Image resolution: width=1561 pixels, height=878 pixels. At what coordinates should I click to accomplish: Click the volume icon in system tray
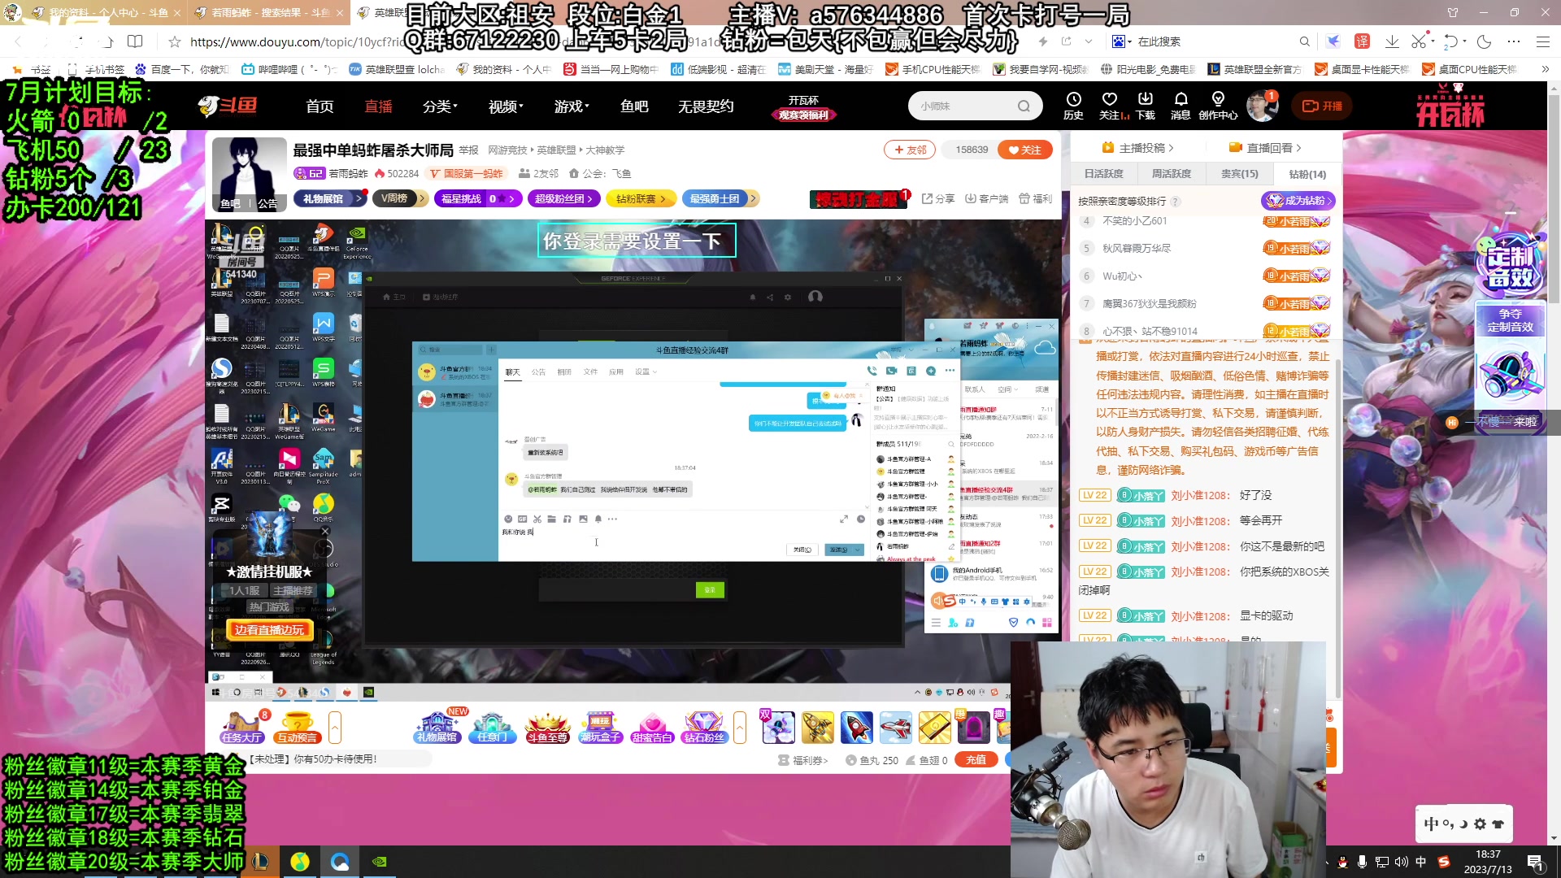pos(1401,862)
